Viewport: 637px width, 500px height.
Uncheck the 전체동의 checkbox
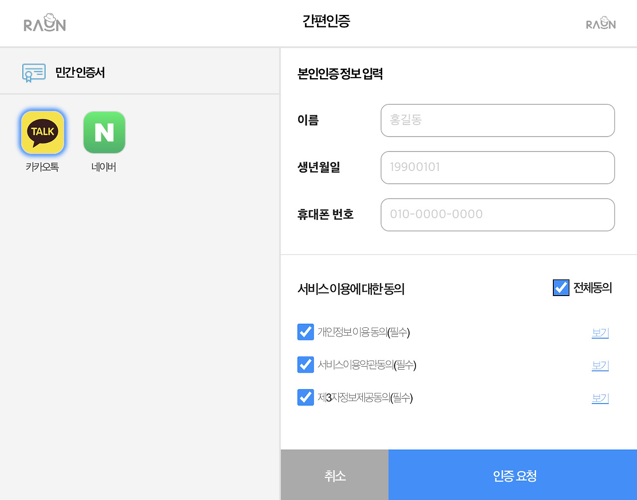pos(561,288)
